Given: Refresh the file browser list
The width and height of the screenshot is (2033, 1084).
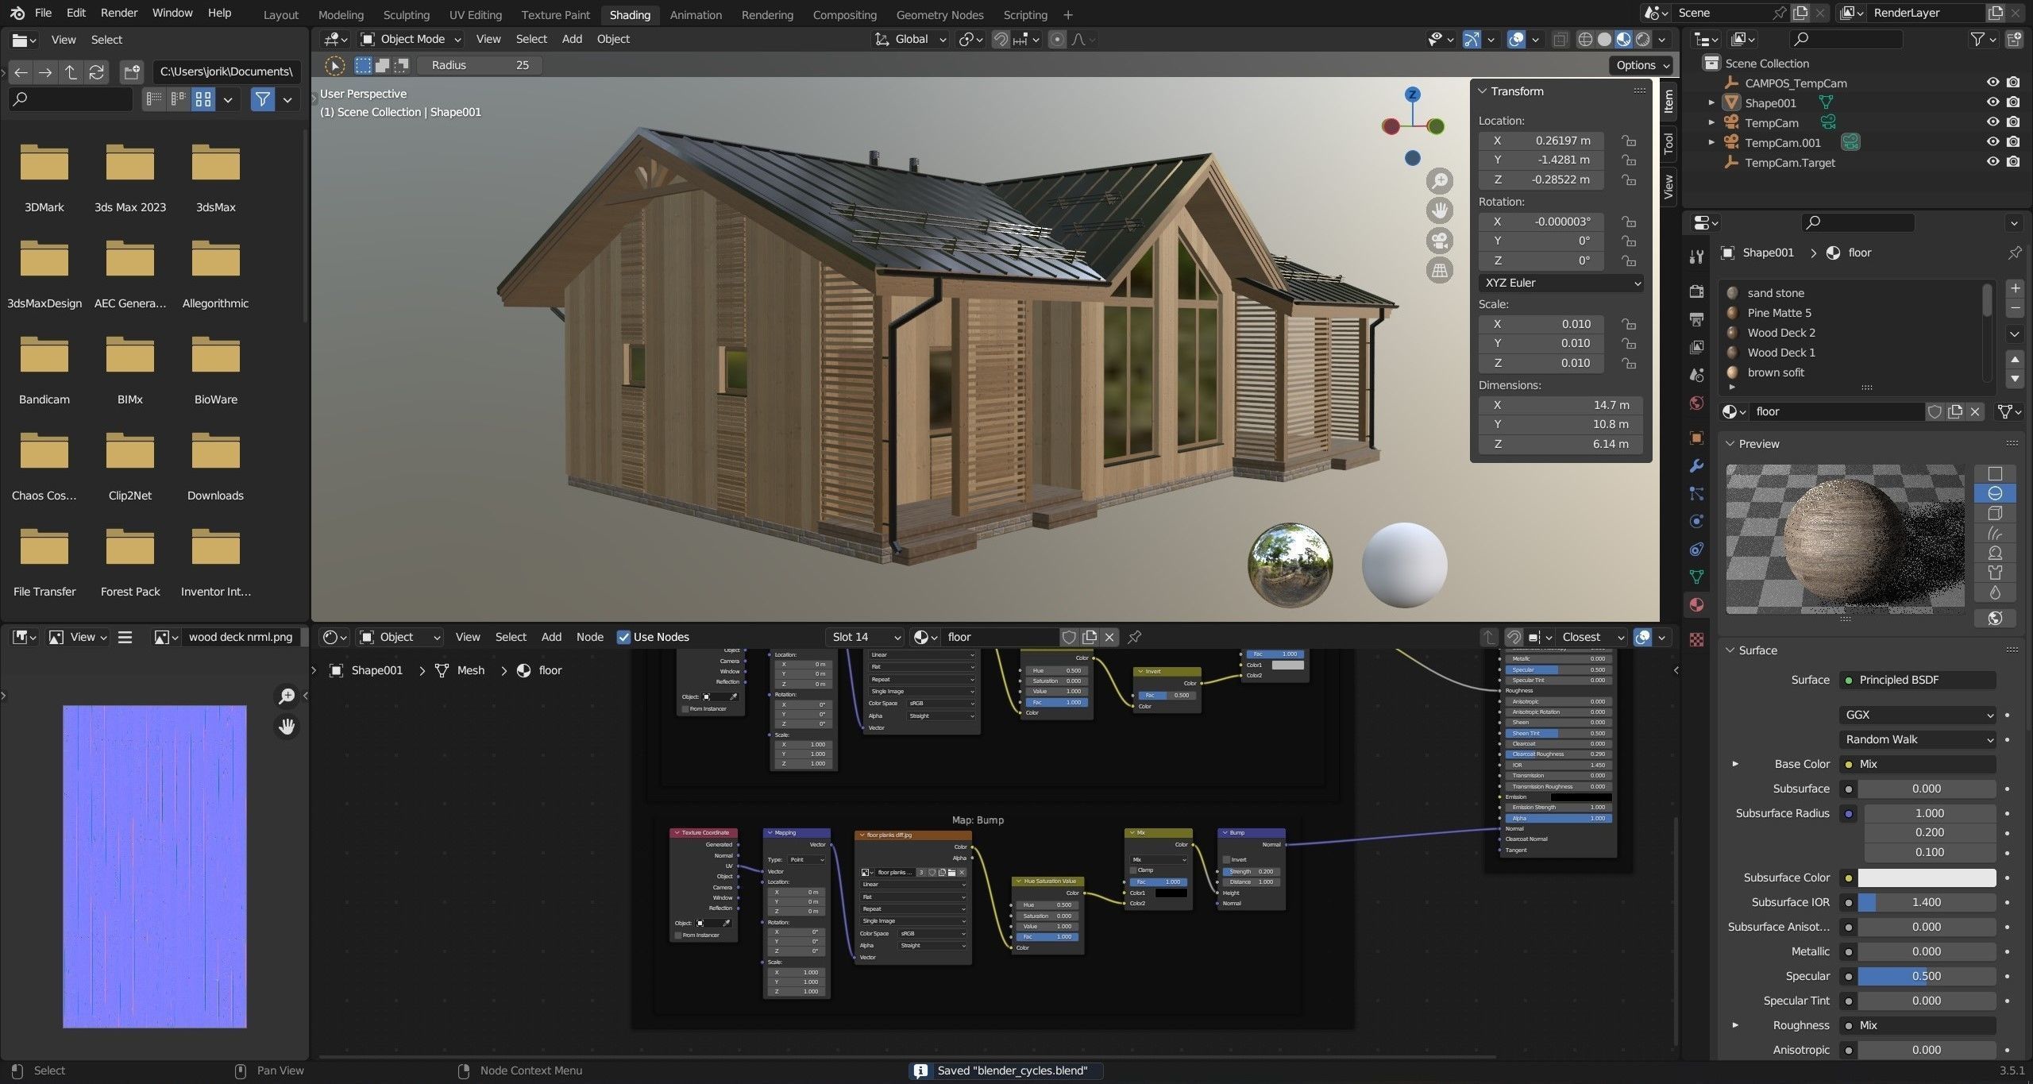Looking at the screenshot, I should [96, 72].
